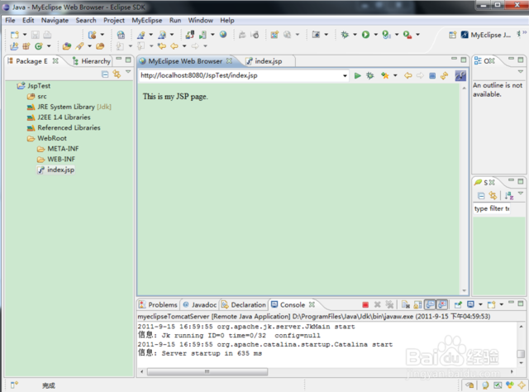Open the Navigate menu
This screenshot has width=529, height=392.
pos(55,20)
